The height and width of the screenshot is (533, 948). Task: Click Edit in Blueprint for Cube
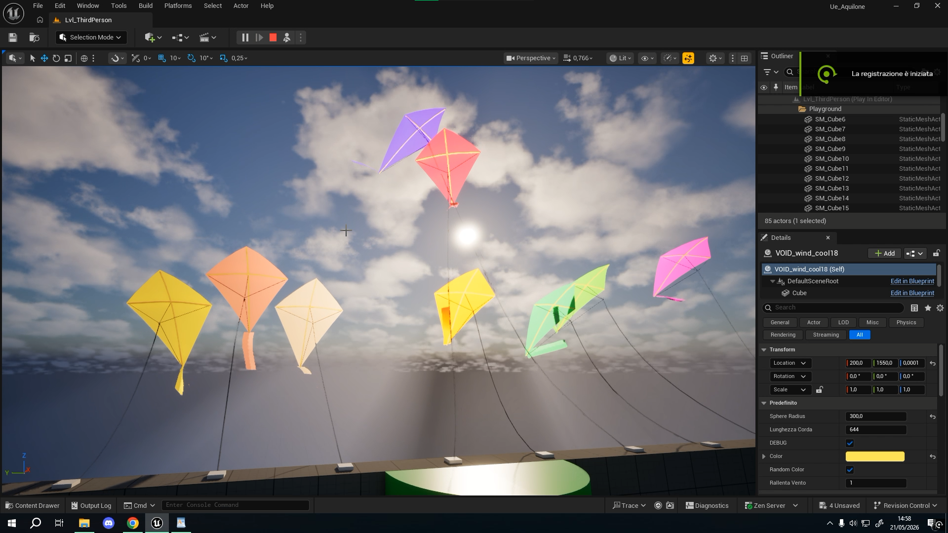click(912, 293)
